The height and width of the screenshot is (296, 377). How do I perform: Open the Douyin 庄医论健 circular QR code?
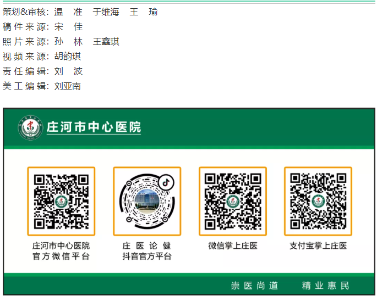click(x=147, y=201)
